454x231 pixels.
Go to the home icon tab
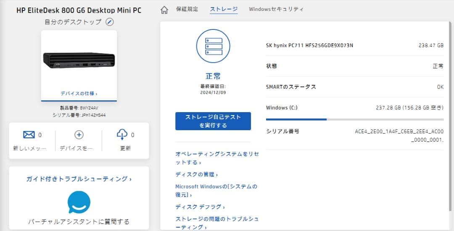164,10
